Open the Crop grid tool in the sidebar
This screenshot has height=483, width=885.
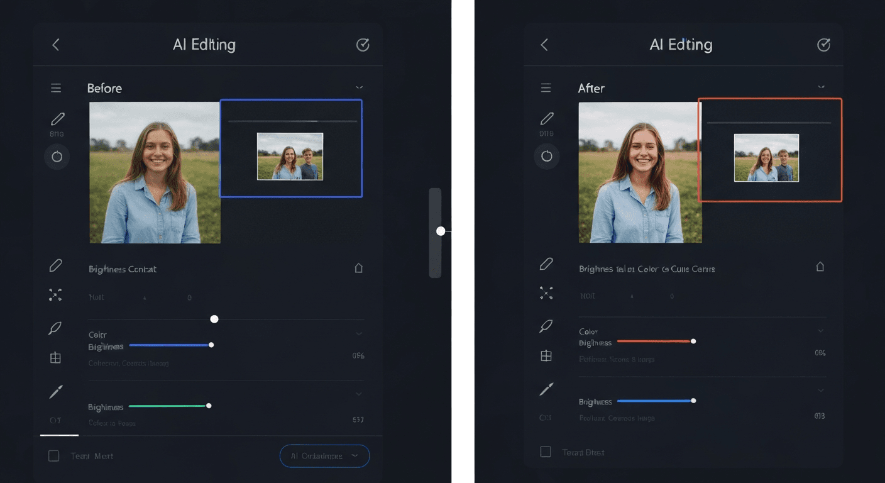[56, 357]
